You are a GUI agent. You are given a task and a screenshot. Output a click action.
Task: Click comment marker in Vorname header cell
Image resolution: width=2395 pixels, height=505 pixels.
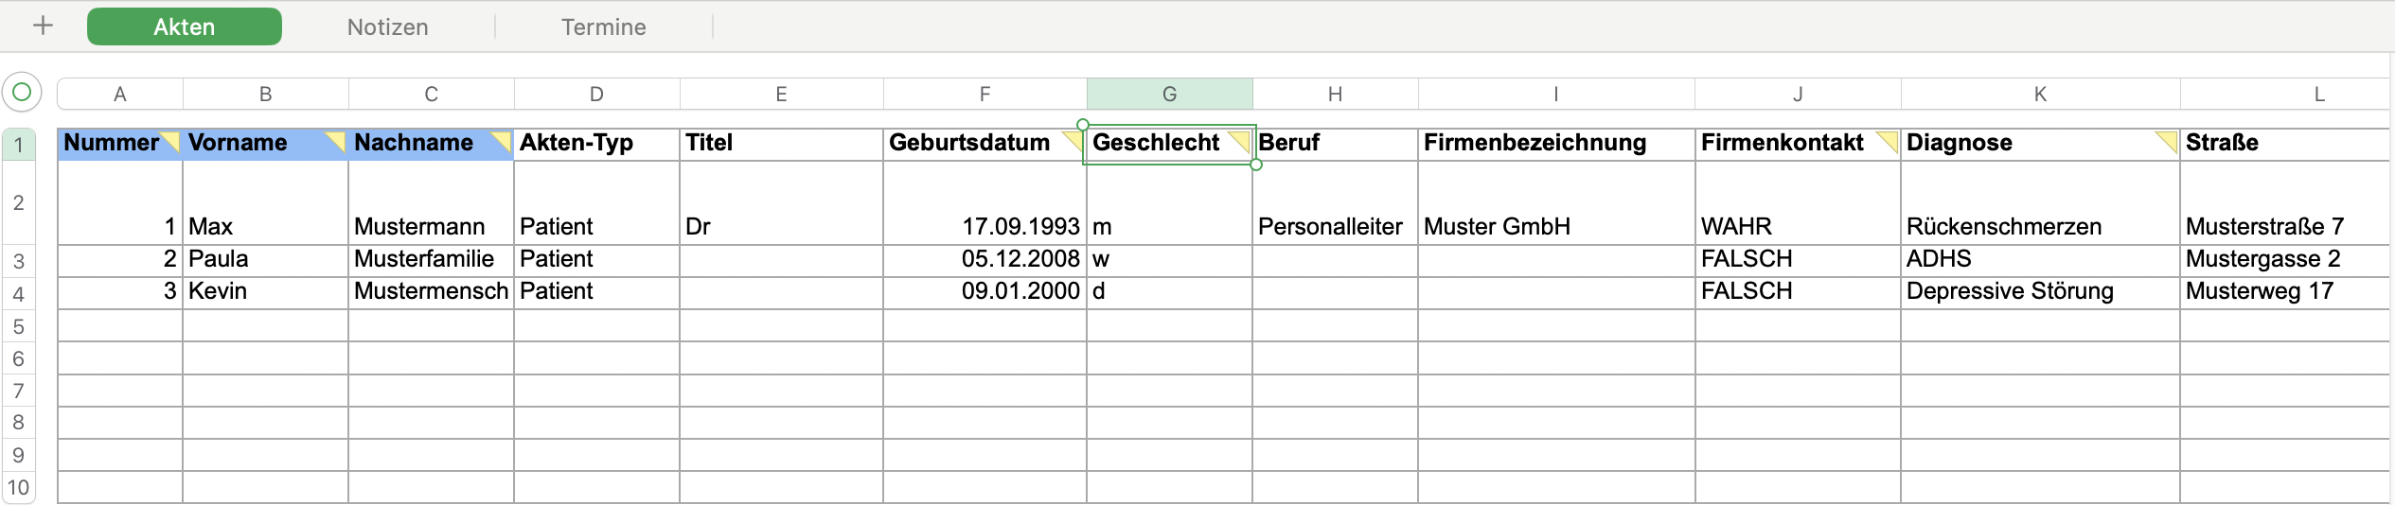337,139
